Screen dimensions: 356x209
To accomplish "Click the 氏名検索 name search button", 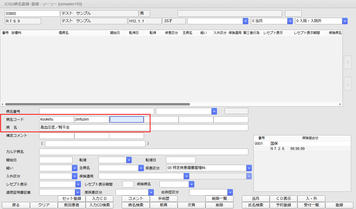I will (x=256, y=205).
